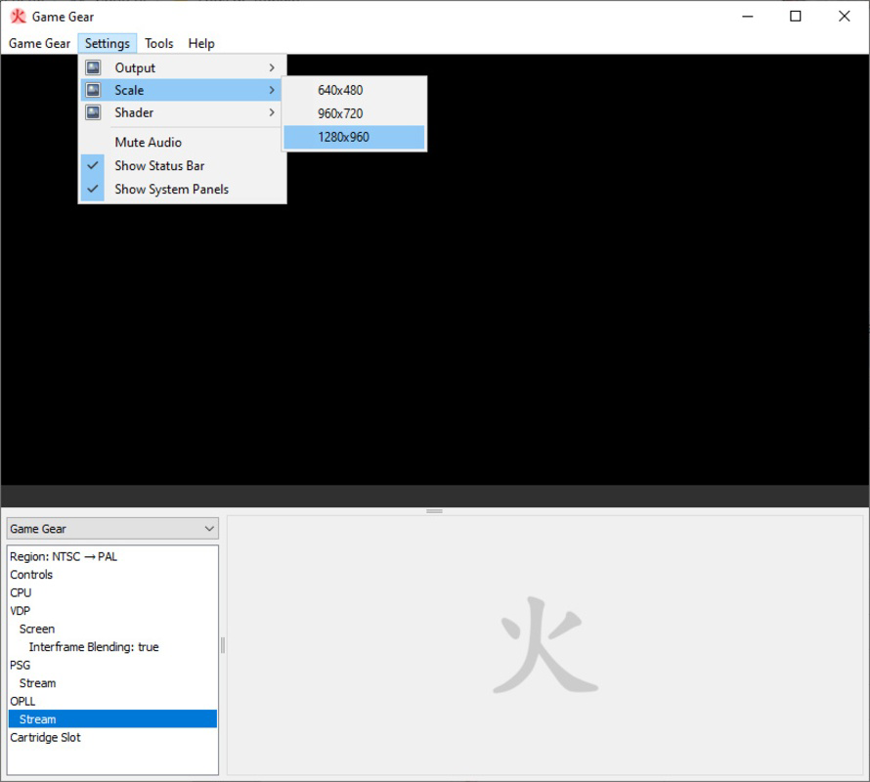Open the Game Gear system dropdown
870x782 pixels.
112,529
